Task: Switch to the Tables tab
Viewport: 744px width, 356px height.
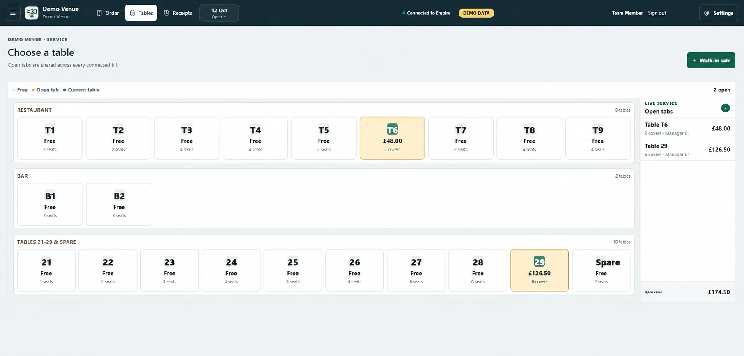Action: point(141,13)
